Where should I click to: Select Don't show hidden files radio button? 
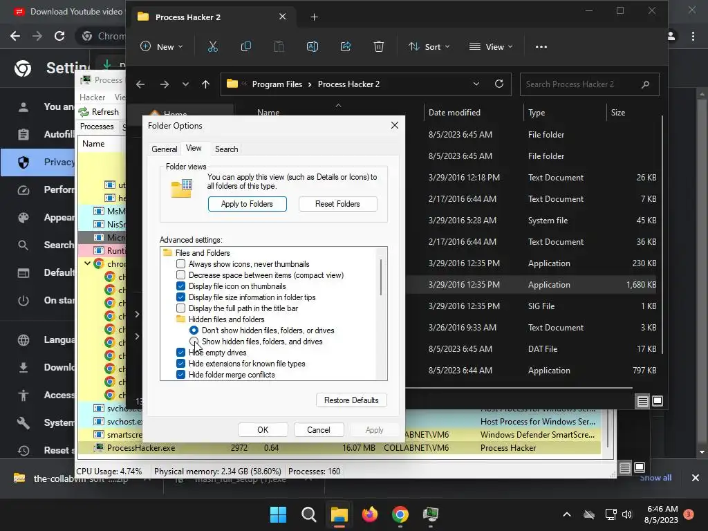(x=194, y=330)
